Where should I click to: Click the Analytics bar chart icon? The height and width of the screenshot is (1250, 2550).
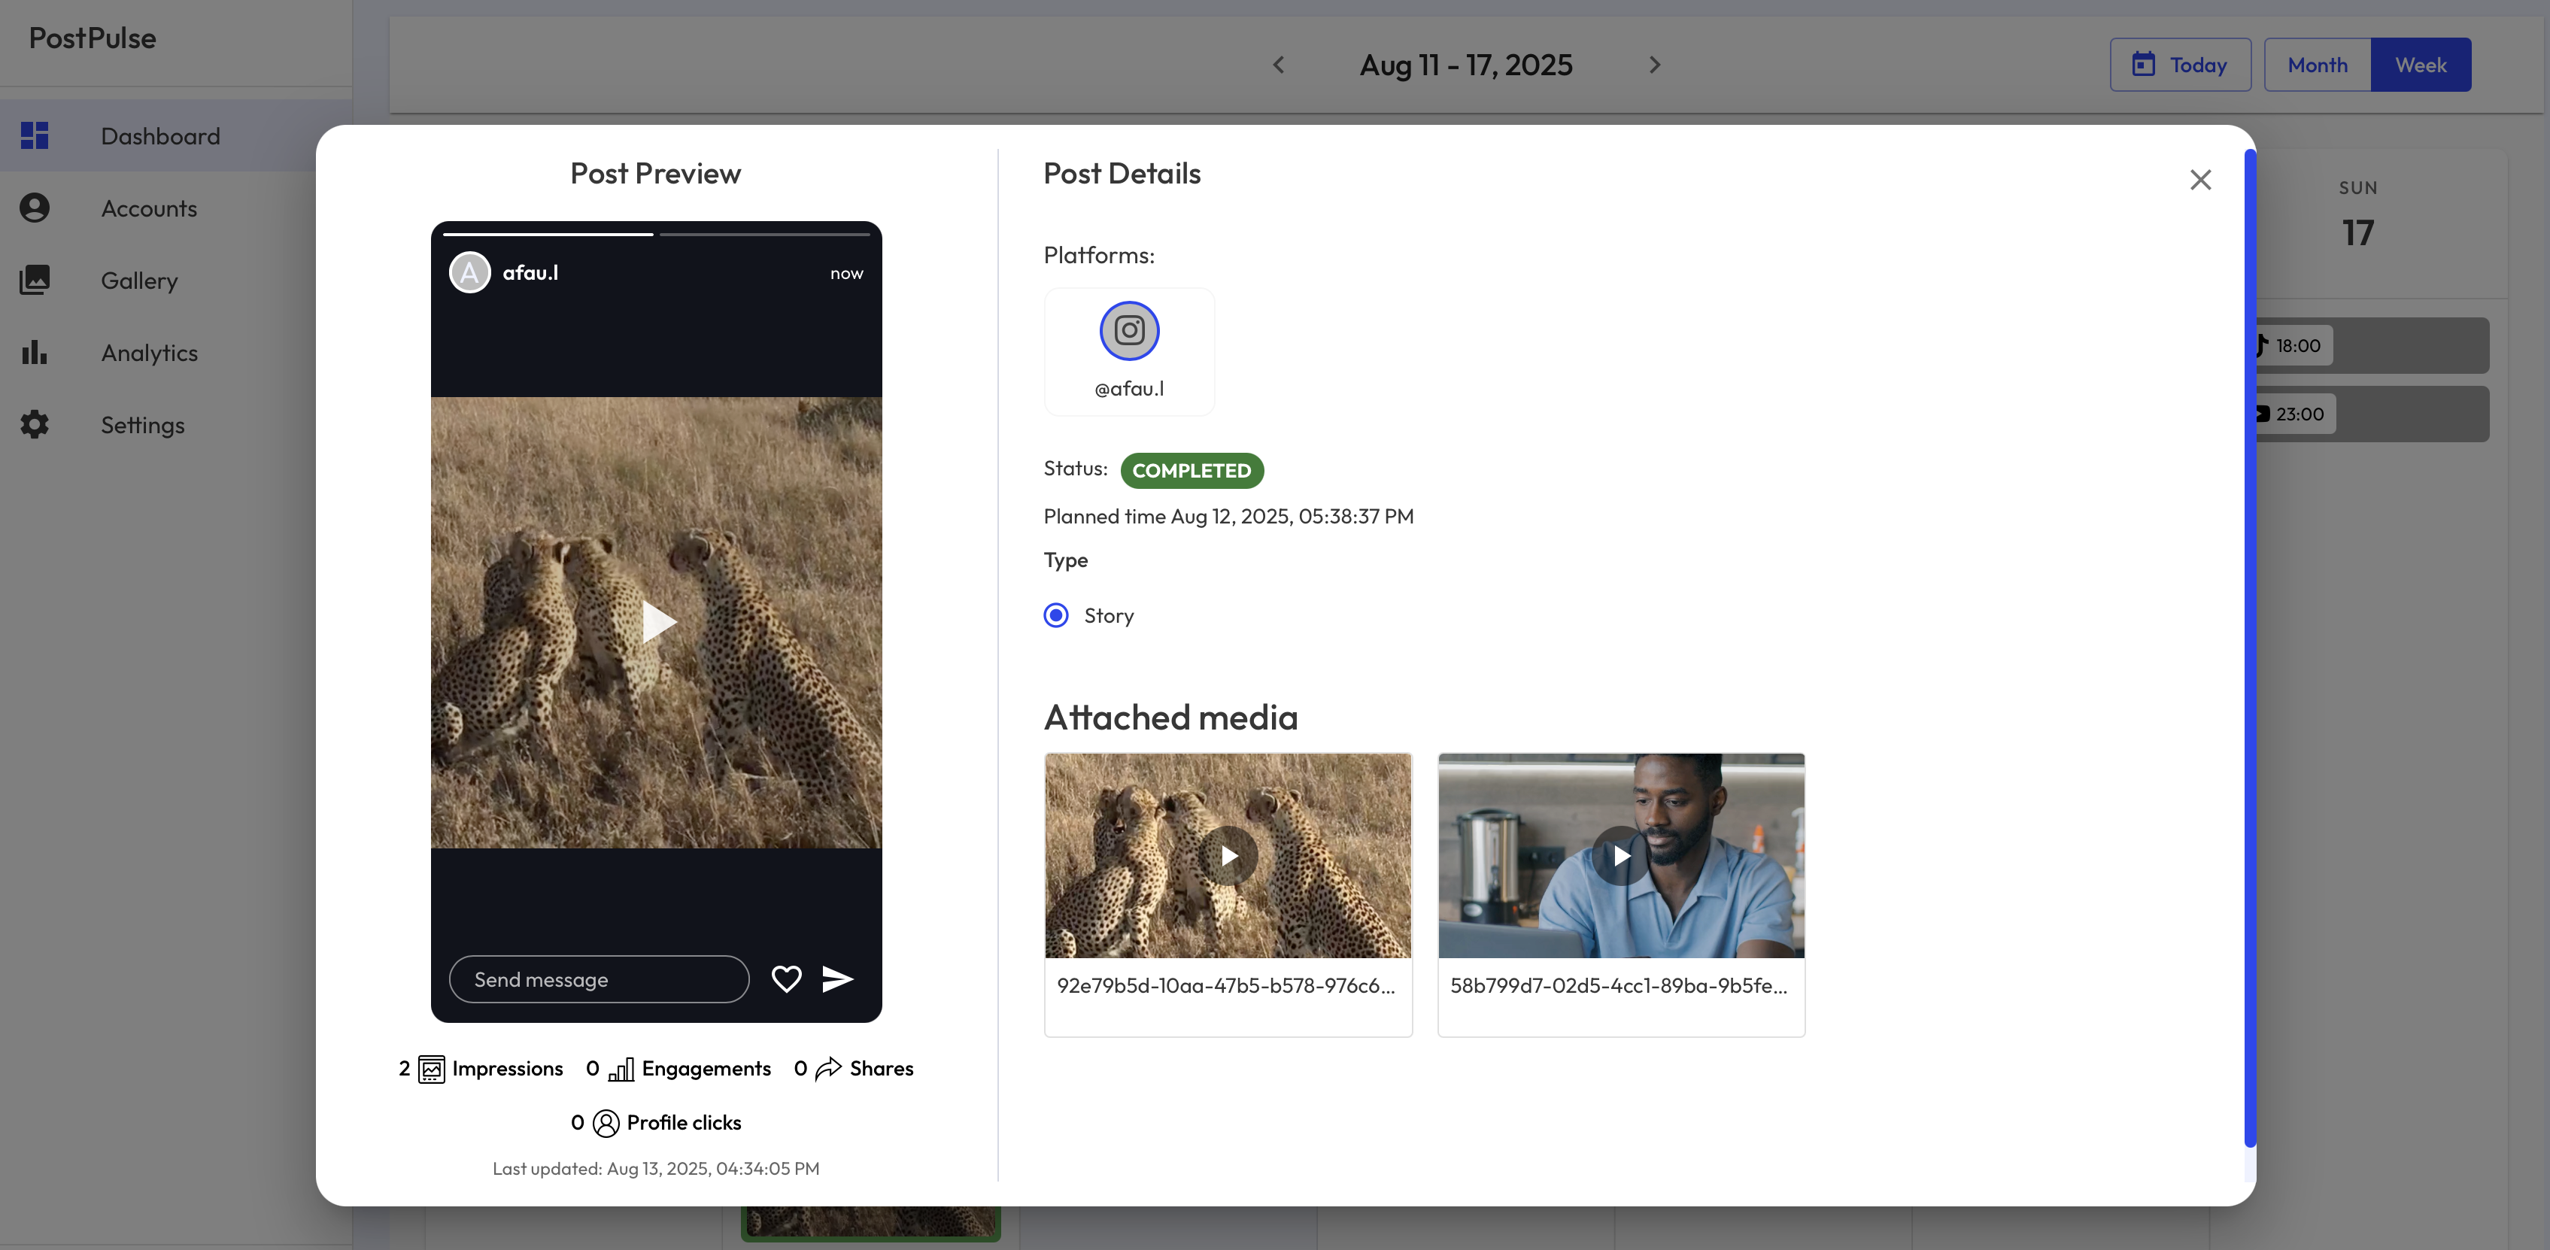35,352
